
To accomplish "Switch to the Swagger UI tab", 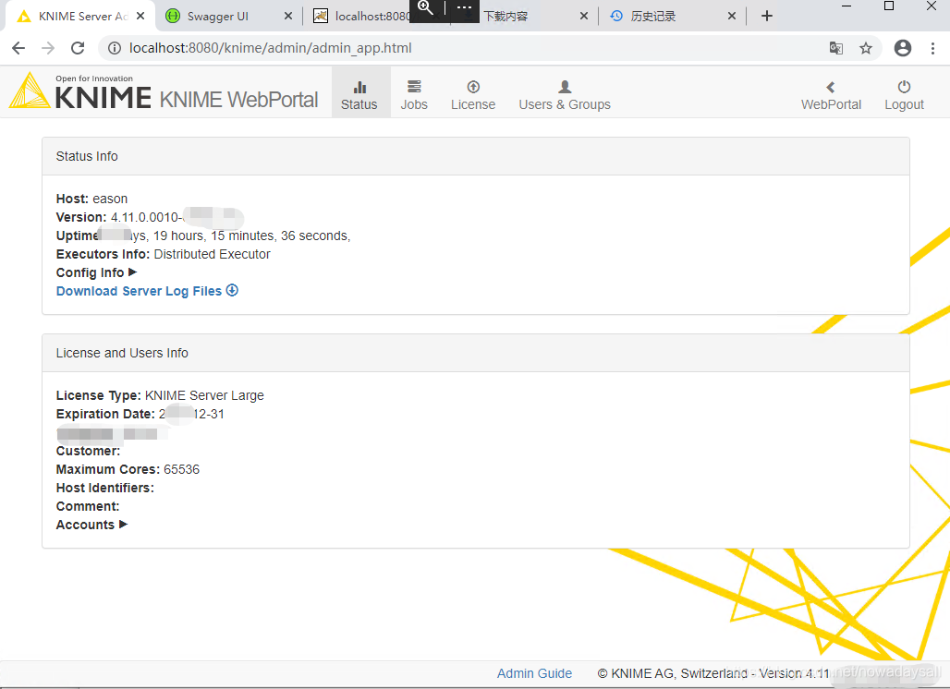I will click(x=218, y=17).
